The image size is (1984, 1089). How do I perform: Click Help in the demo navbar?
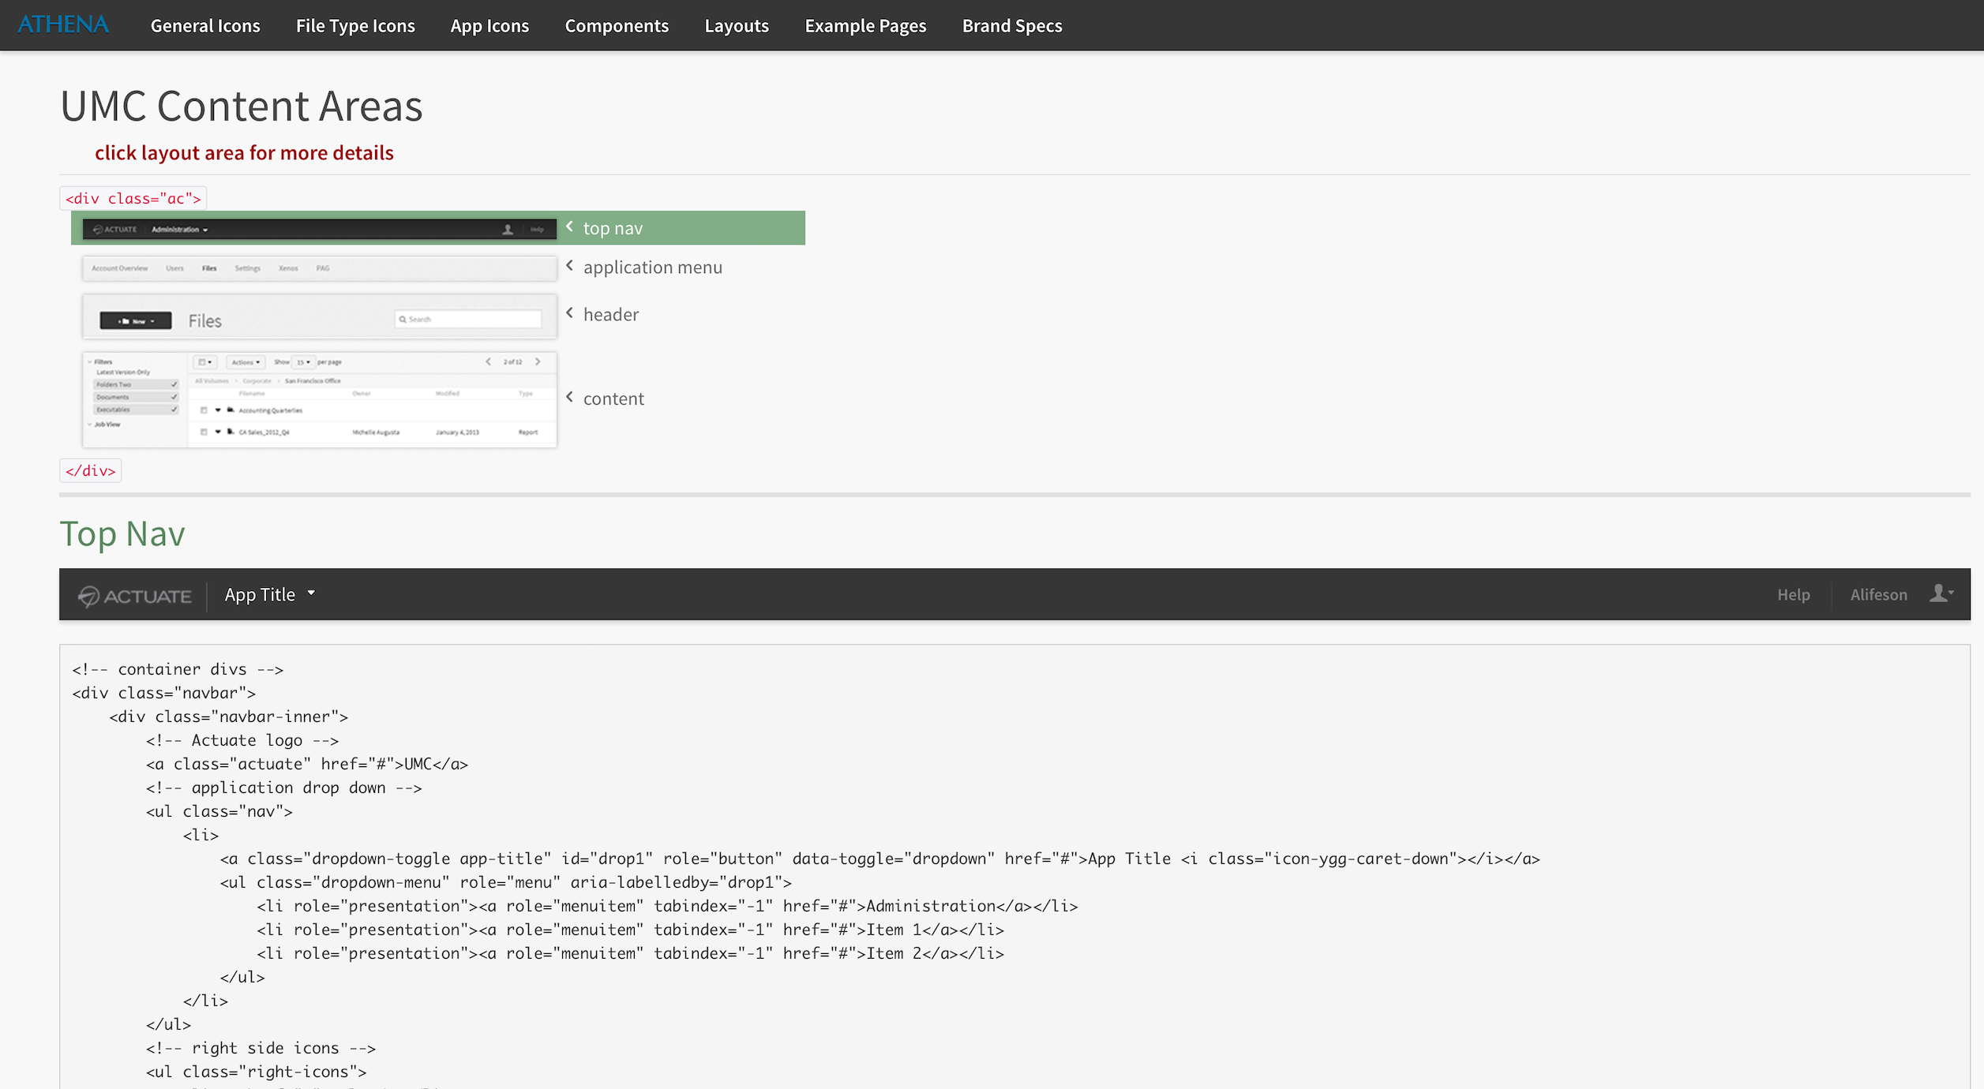[1793, 595]
